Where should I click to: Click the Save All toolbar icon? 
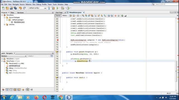[x=15, y=8]
